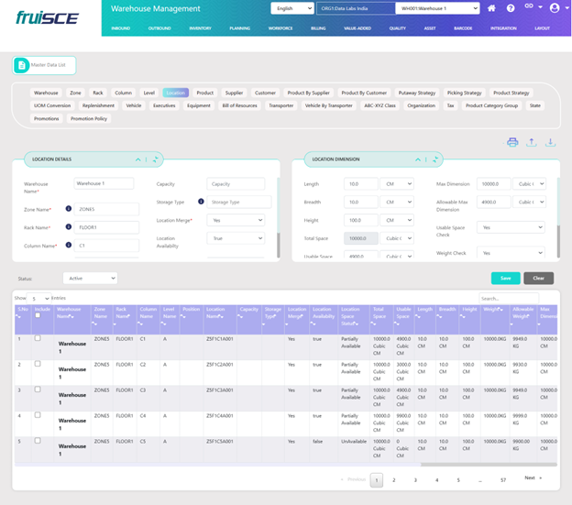Viewport: 572px width, 505px height.
Task: Expand the Location Merge dropdown
Action: pos(236,220)
